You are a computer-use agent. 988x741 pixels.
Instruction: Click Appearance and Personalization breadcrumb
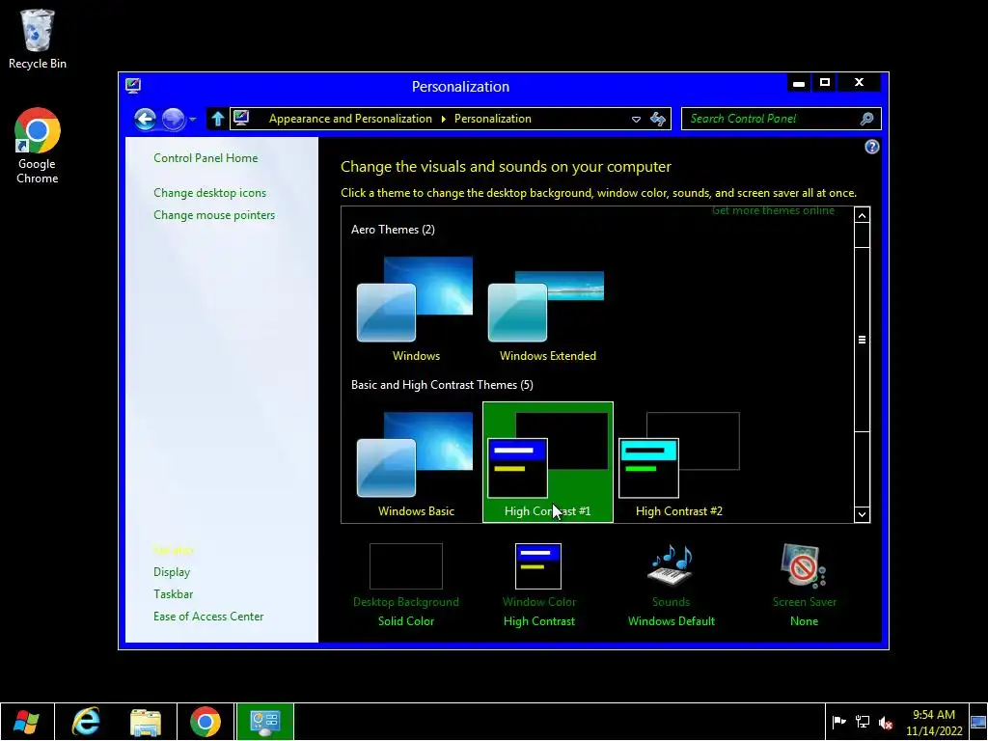350,119
